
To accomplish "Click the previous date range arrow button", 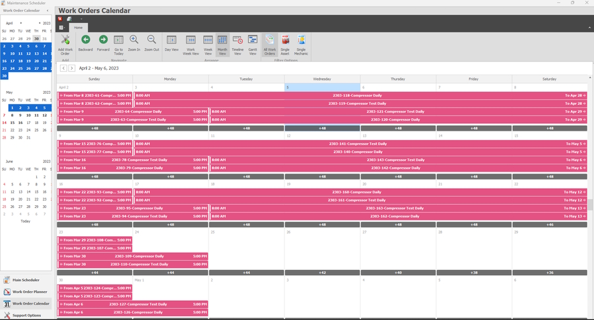I will (63, 68).
